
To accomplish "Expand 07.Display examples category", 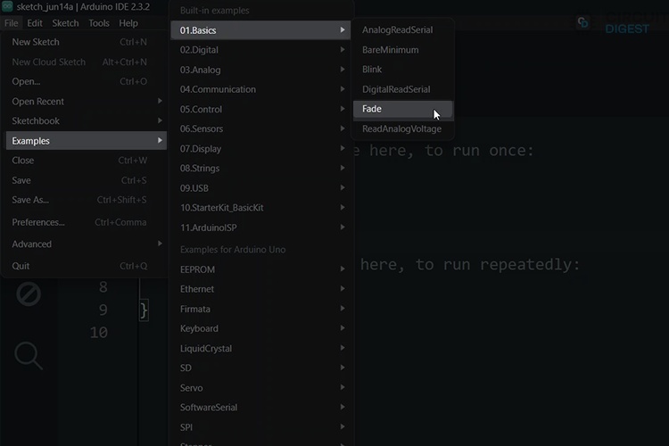I will pyautogui.click(x=260, y=149).
